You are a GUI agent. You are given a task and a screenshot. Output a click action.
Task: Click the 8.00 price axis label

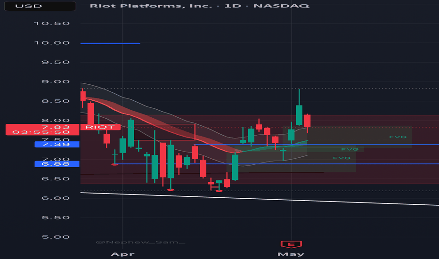pyautogui.click(x=56, y=121)
